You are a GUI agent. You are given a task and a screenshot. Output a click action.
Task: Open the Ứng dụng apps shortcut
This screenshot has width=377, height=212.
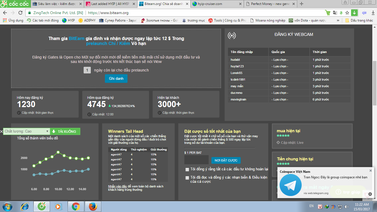(13, 20)
